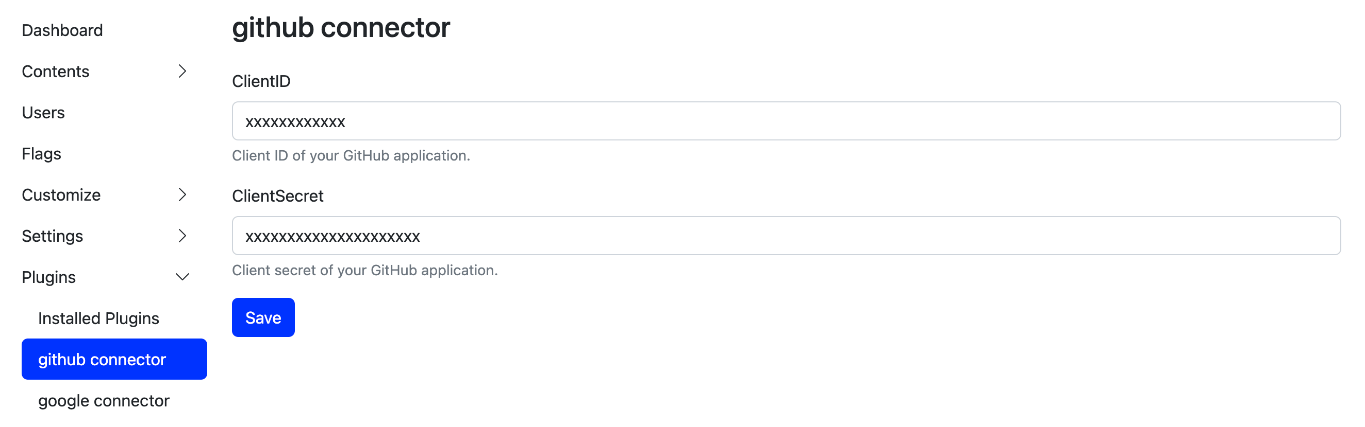Open the google connector settings

[x=103, y=401]
